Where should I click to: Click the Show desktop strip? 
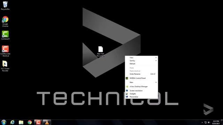point(222,122)
